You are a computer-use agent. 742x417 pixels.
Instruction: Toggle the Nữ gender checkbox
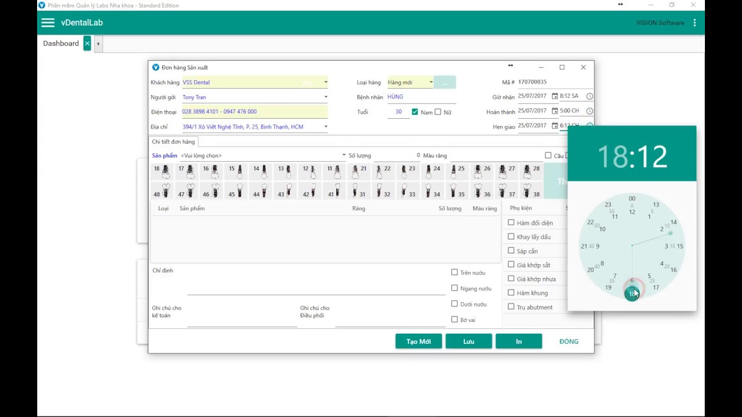coord(438,112)
